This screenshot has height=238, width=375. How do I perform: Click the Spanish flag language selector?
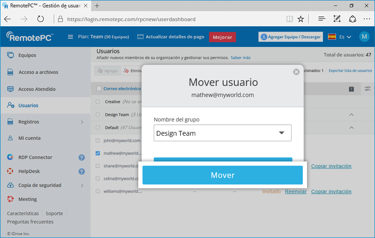(x=332, y=37)
